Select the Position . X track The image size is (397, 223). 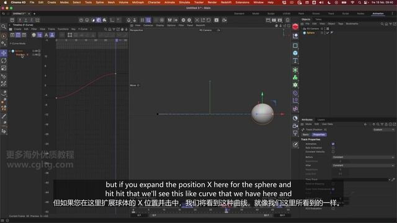(22, 55)
